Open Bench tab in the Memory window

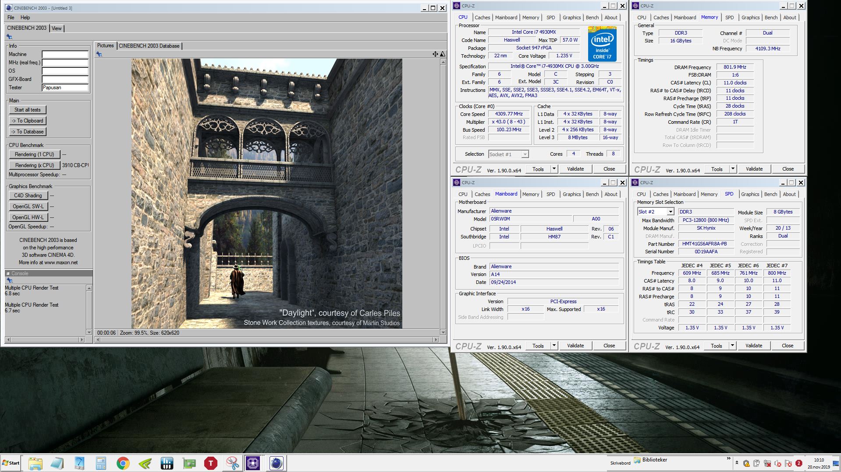coord(771,17)
